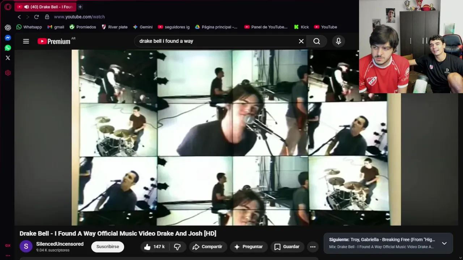The width and height of the screenshot is (463, 260).
Task: Open YouTube guide hamburger menu
Action: pos(26,41)
